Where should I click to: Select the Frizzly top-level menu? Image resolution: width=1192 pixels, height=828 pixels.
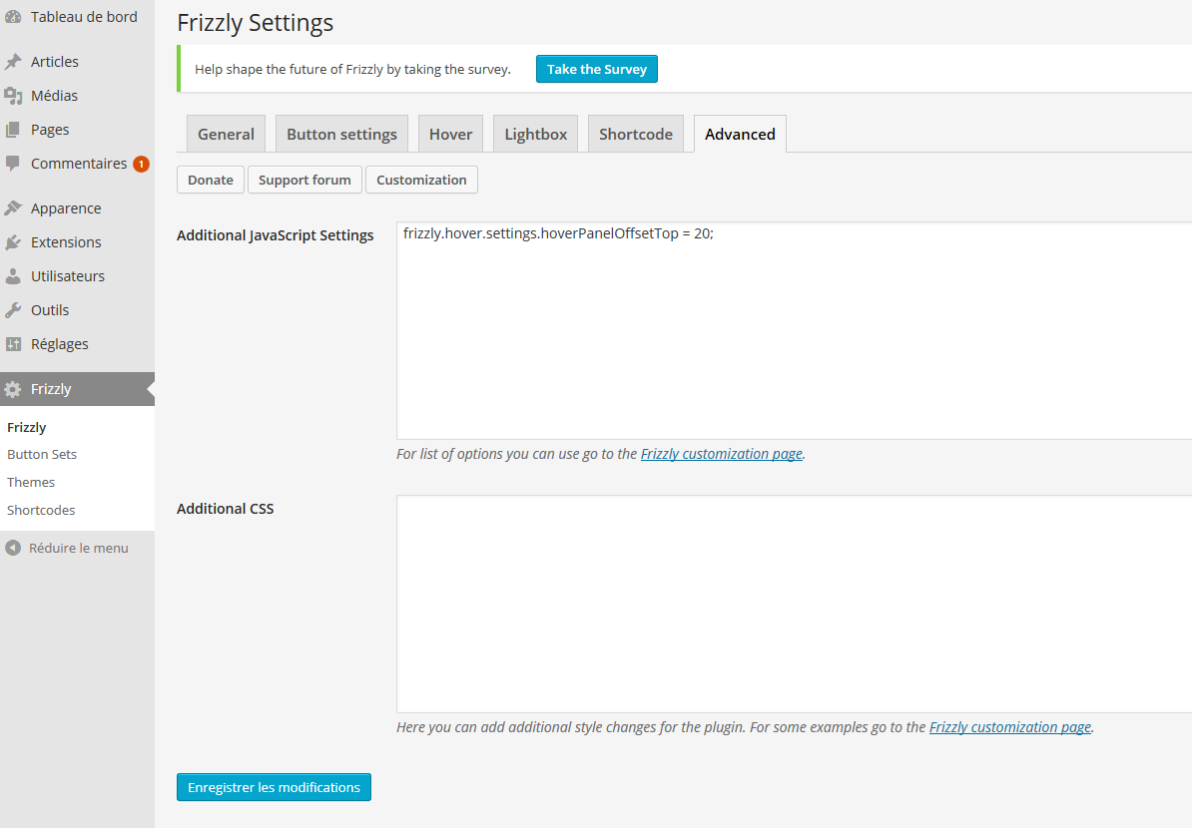pyautogui.click(x=77, y=389)
